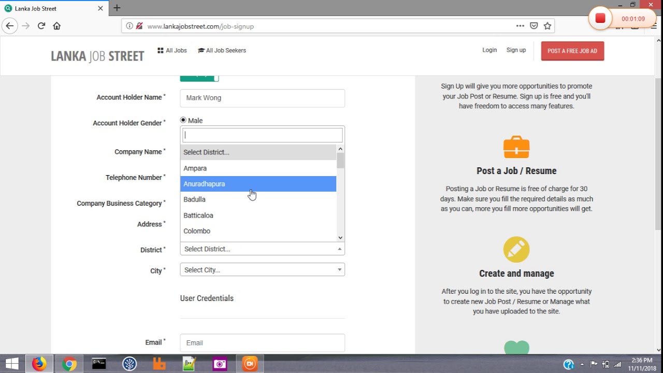Stop the screen recording red button
Viewport: 663px width, 373px height.
tap(600, 19)
